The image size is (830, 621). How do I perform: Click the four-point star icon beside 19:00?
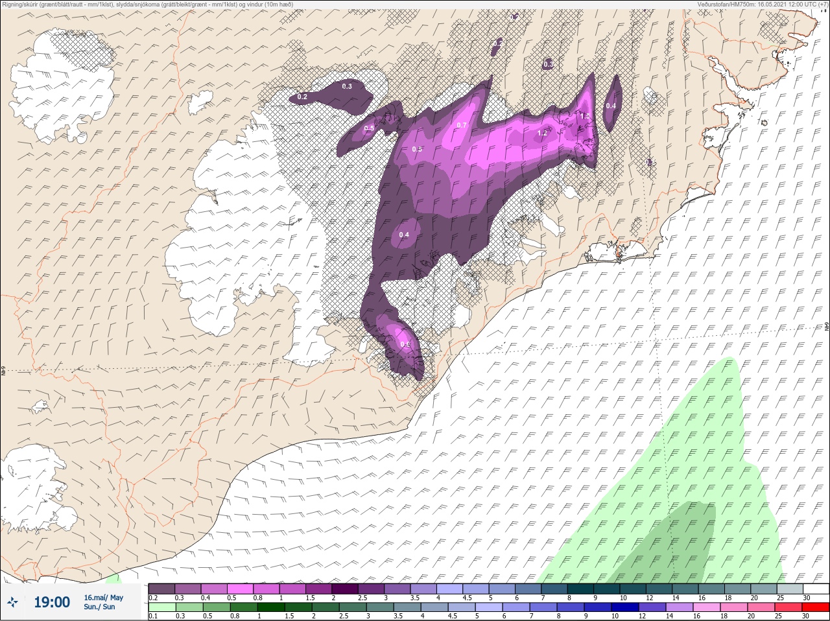coord(12,602)
